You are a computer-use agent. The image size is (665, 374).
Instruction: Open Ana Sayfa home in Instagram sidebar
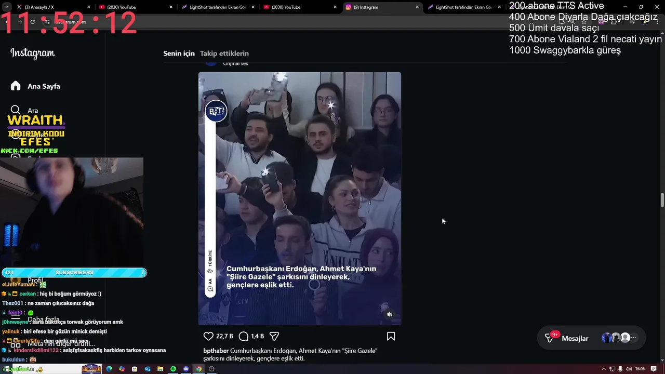tap(35, 86)
